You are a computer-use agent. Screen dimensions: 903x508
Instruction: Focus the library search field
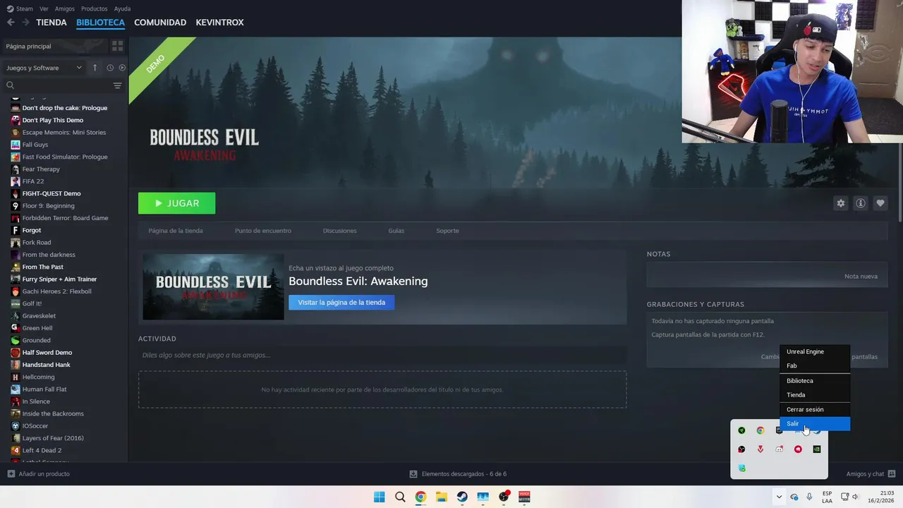coord(58,85)
